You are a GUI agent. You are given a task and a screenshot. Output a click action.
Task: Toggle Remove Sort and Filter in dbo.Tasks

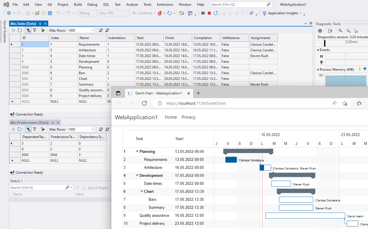click(28, 30)
